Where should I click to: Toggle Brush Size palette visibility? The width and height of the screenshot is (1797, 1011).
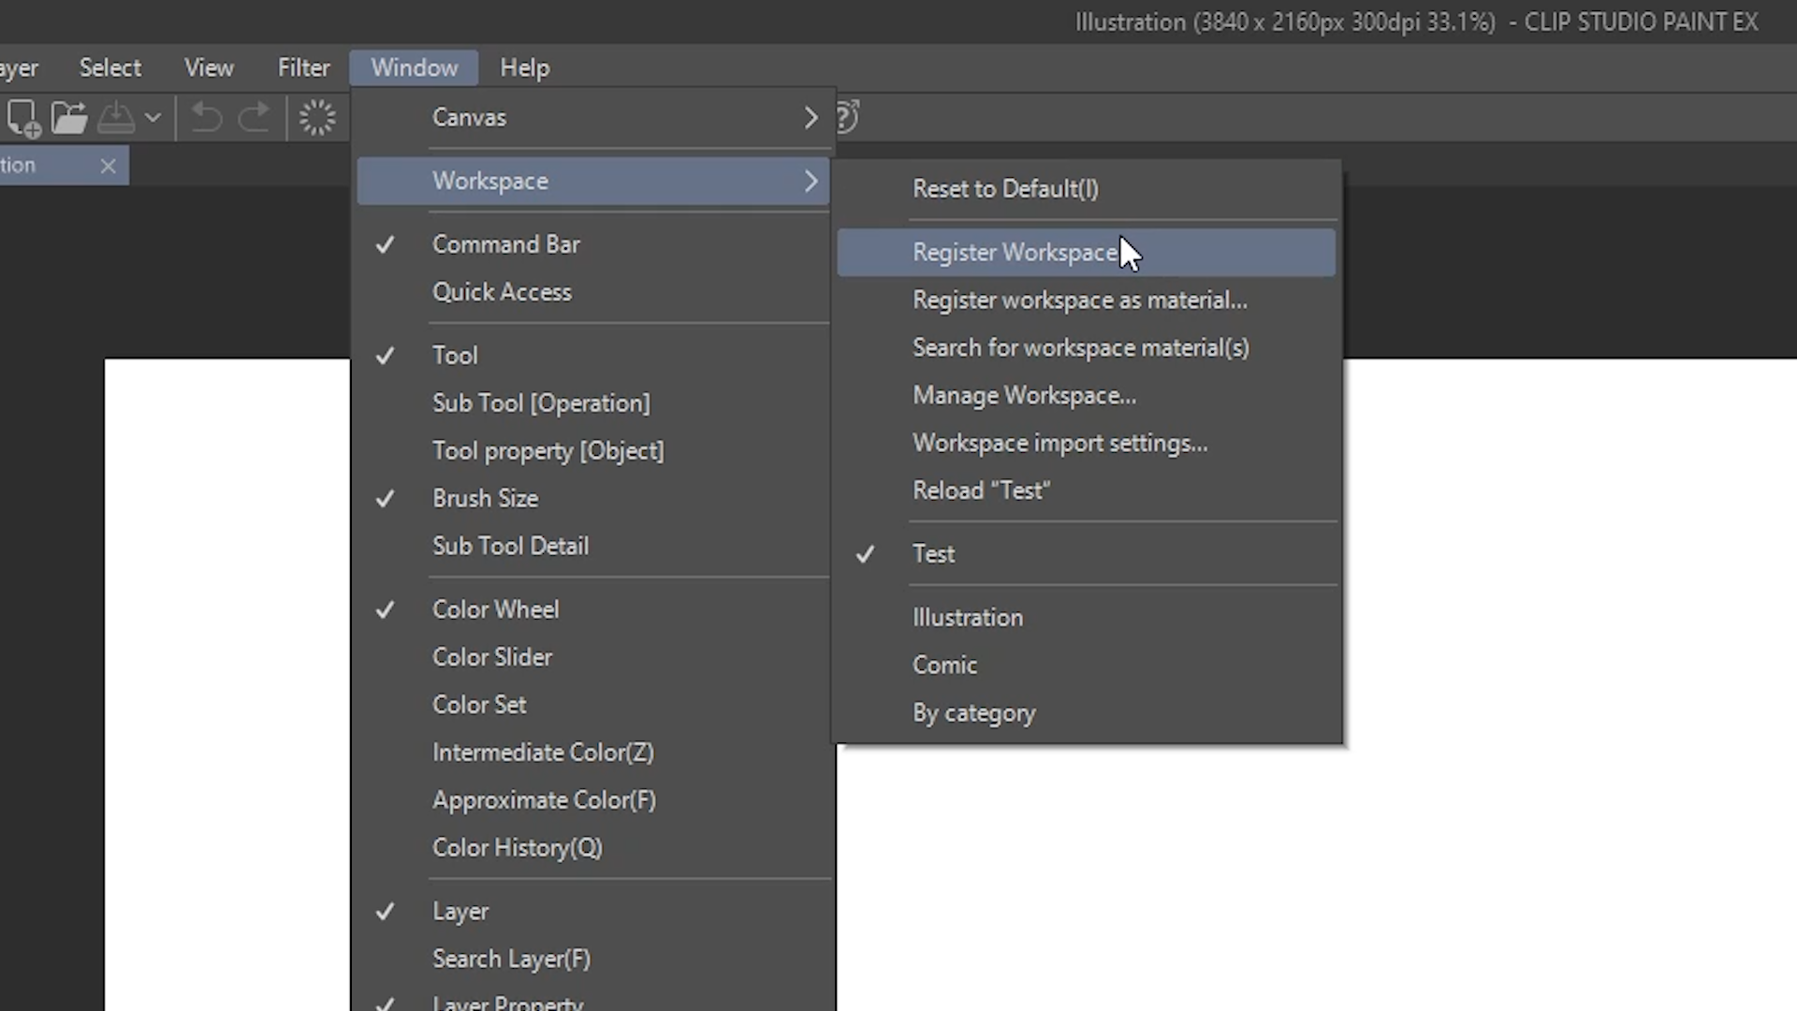click(485, 498)
